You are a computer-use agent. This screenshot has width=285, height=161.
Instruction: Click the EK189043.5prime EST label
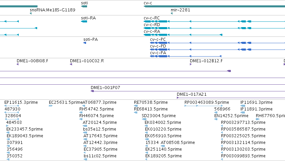(25, 136)
